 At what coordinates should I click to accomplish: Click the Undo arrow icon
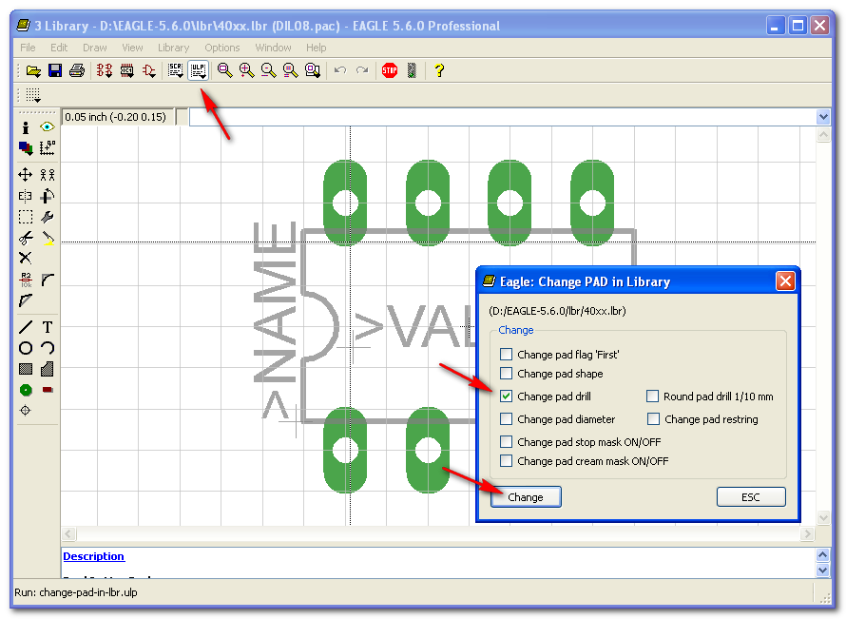(340, 70)
